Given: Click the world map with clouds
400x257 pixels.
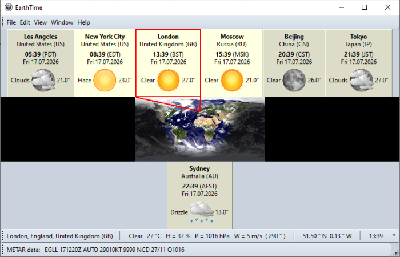Looking at the screenshot, I should click(200, 129).
